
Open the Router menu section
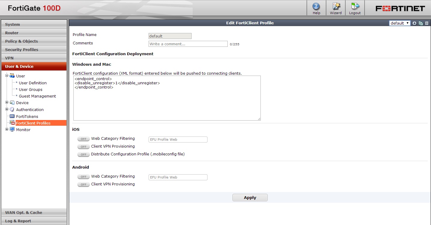(34, 33)
